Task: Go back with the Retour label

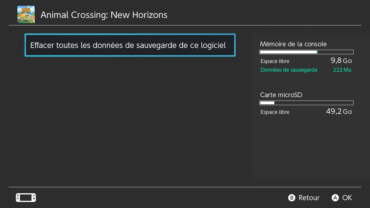Action: 309,198
